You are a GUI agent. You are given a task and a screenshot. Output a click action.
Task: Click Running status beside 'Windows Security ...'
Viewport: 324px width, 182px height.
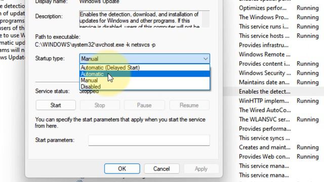click(308, 73)
